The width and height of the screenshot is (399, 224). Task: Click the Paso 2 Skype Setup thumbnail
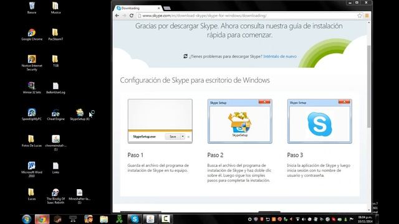click(239, 121)
